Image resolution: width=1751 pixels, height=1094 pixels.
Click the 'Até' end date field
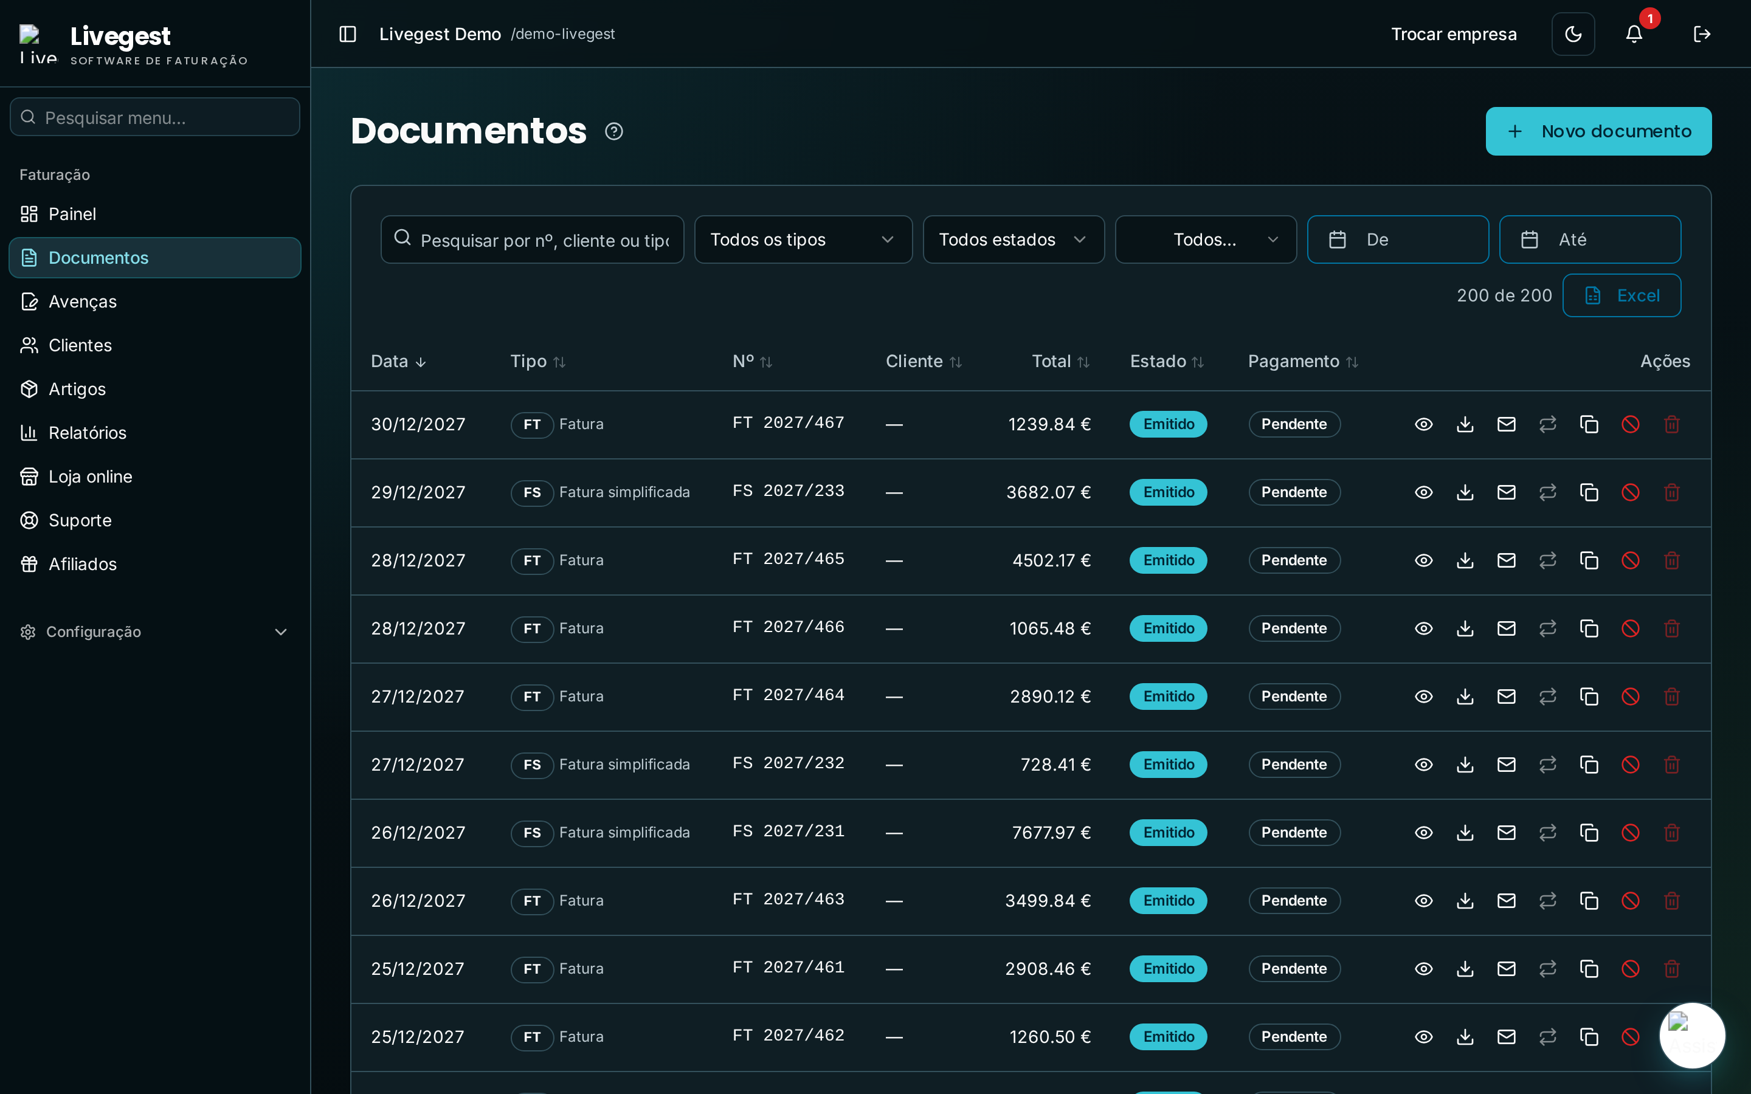click(1590, 239)
